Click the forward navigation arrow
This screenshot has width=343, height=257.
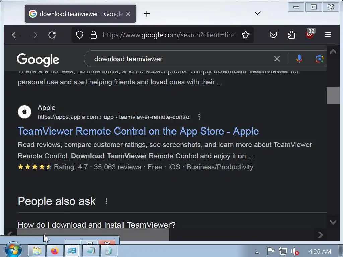pos(34,35)
